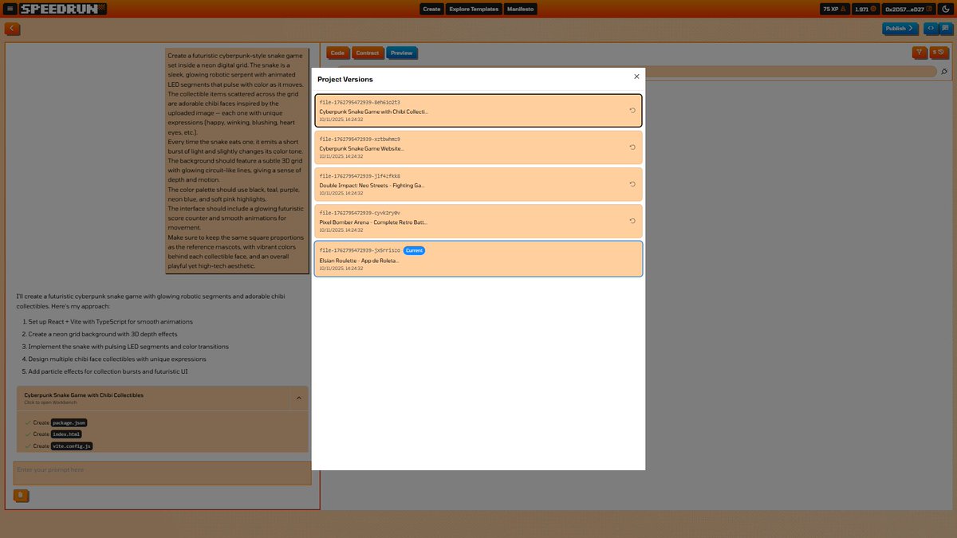
Task: Publish the project
Action: point(900,29)
